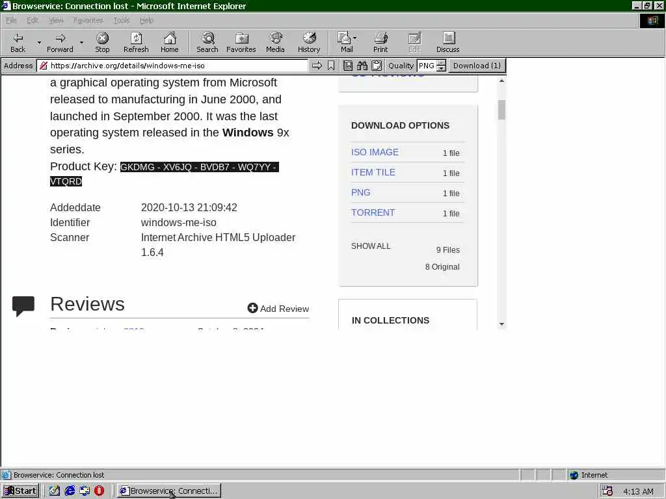This screenshot has width=666, height=499.
Task: Open the Help menu
Action: 146,20
